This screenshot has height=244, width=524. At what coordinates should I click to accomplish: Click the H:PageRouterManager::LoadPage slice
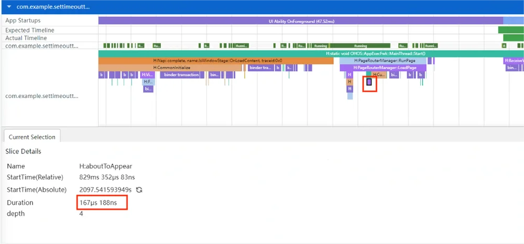click(383, 68)
